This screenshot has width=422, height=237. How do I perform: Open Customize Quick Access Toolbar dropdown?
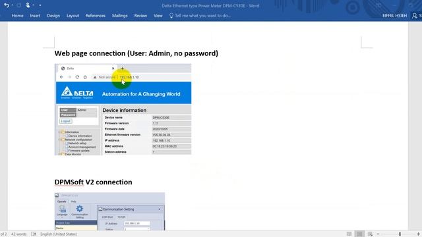[x=40, y=5]
